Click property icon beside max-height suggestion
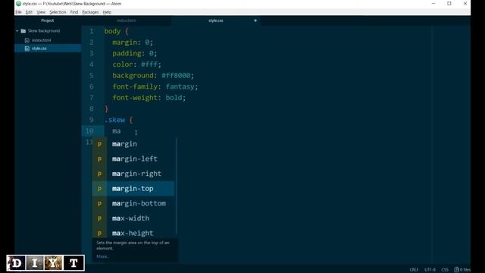The height and width of the screenshot is (273, 485). [x=99, y=233]
